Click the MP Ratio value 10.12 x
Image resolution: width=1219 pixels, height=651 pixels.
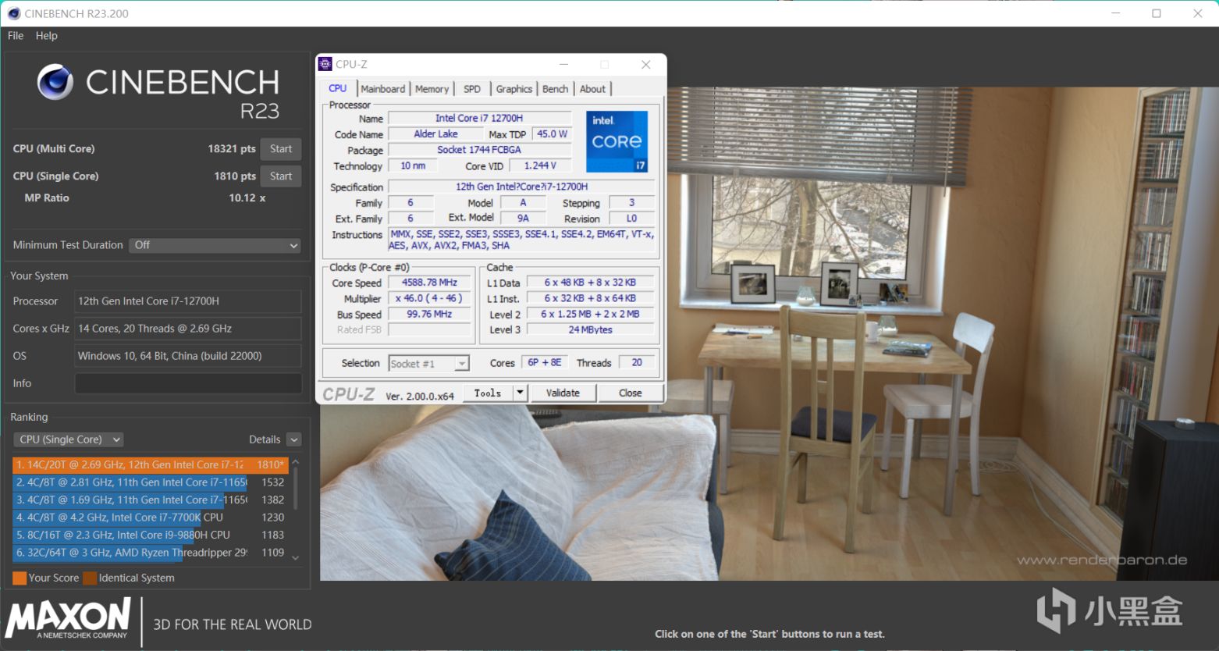pos(247,198)
